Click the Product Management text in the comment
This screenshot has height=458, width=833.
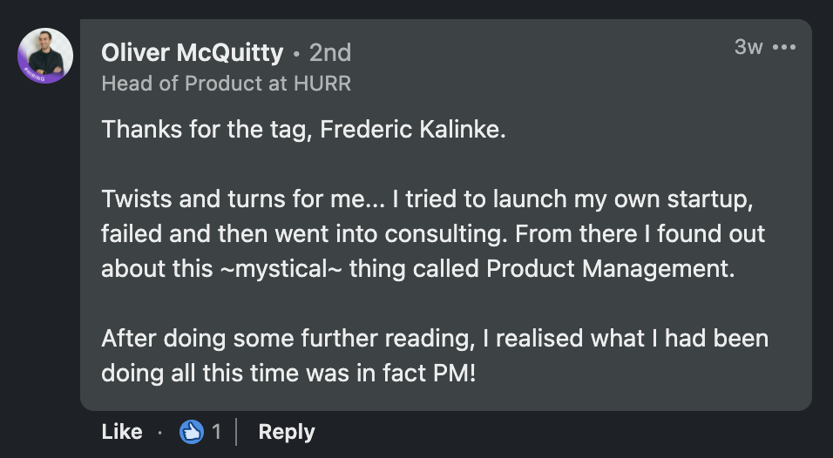point(609,267)
